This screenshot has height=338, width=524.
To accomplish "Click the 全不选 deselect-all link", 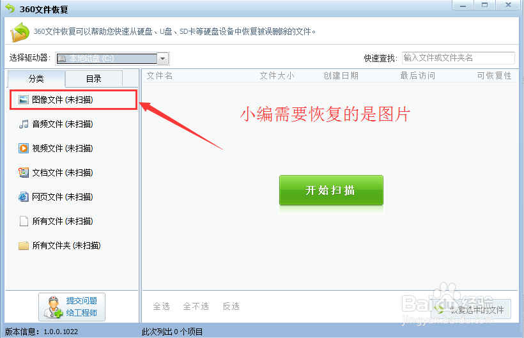I will coord(196,306).
